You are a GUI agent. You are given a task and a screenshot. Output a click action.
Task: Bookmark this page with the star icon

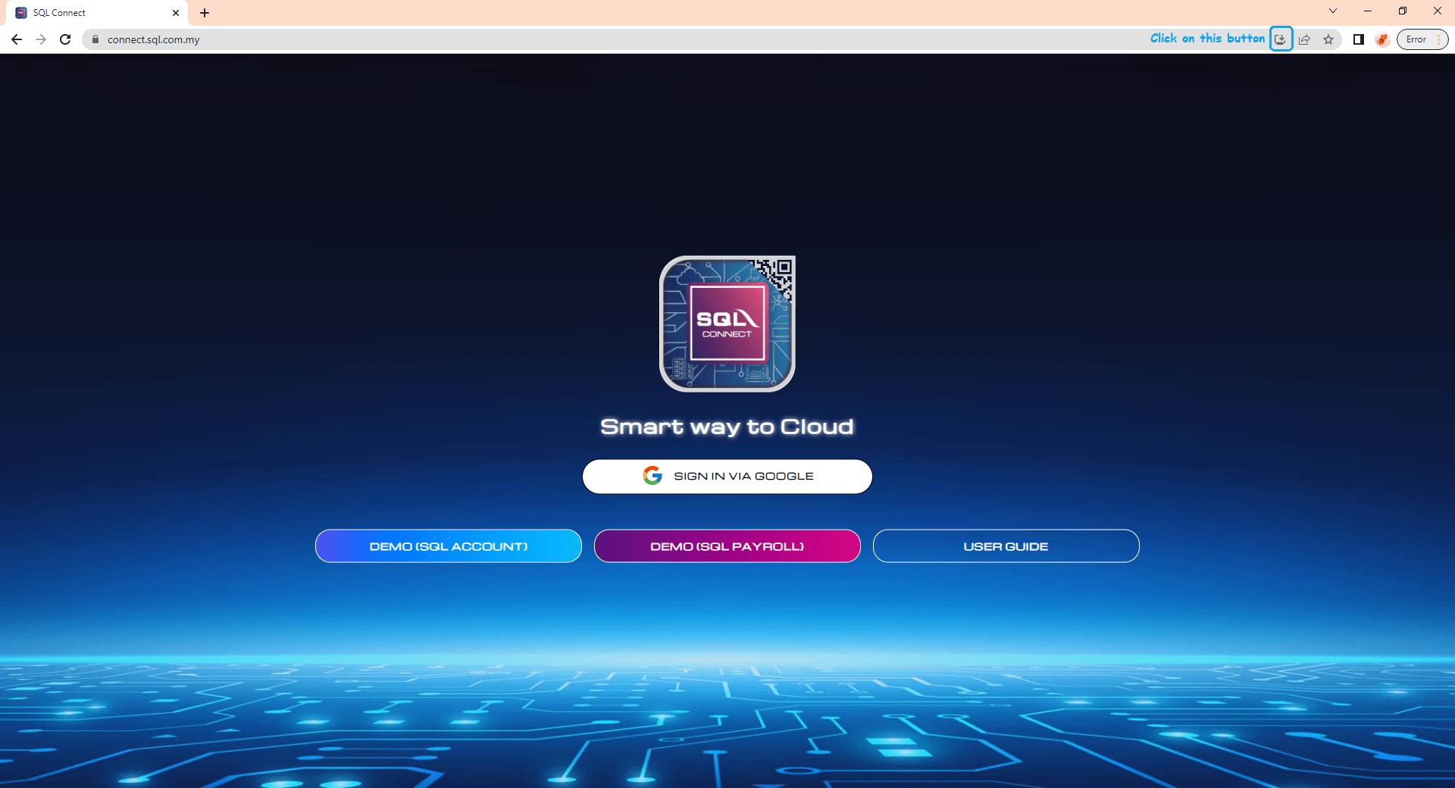tap(1328, 39)
